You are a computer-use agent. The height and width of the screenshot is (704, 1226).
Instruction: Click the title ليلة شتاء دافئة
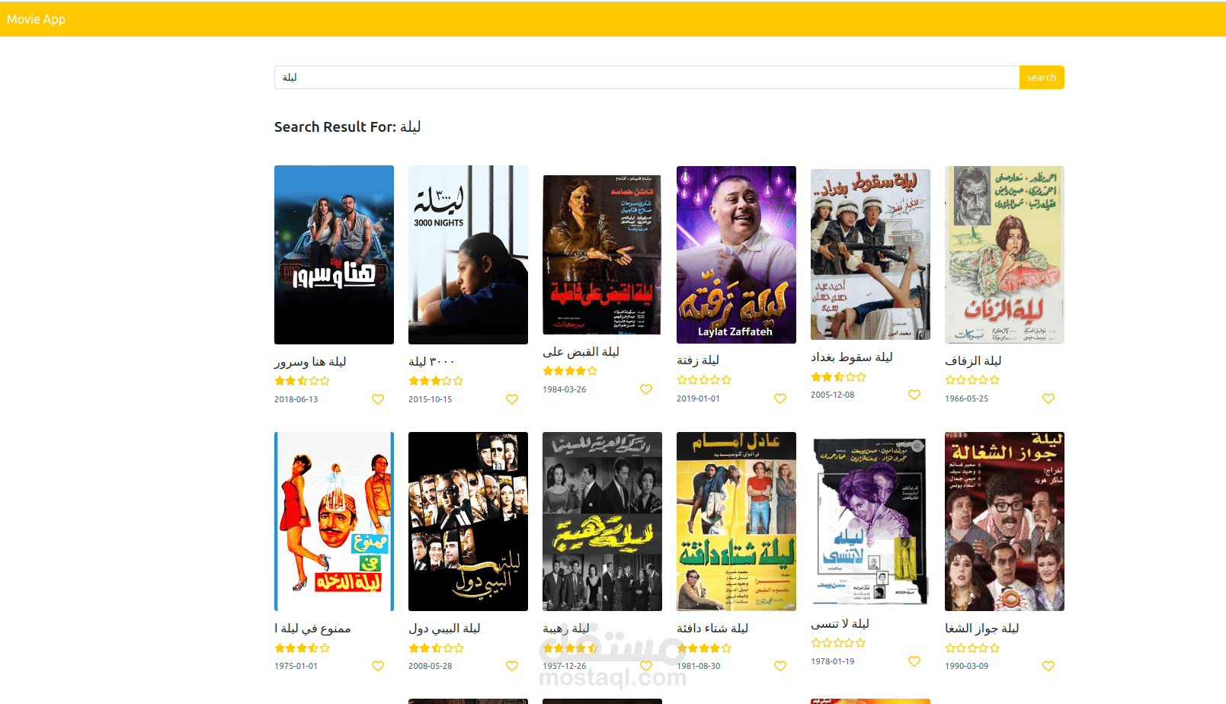click(x=712, y=628)
